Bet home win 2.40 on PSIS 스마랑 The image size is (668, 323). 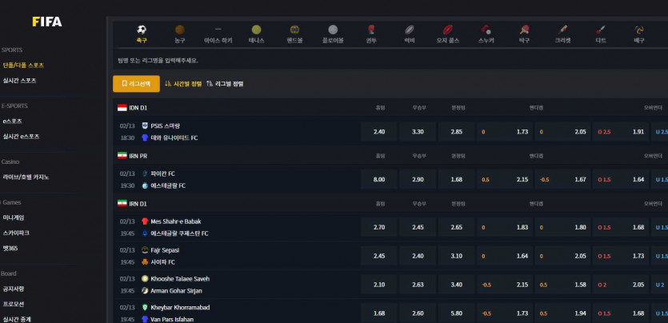tap(378, 132)
